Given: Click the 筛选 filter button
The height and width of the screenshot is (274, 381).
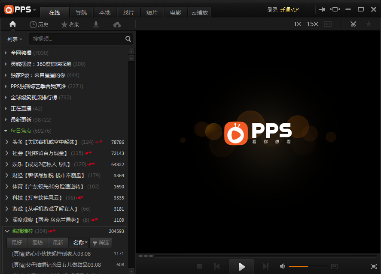Looking at the screenshot, I should [101, 243].
